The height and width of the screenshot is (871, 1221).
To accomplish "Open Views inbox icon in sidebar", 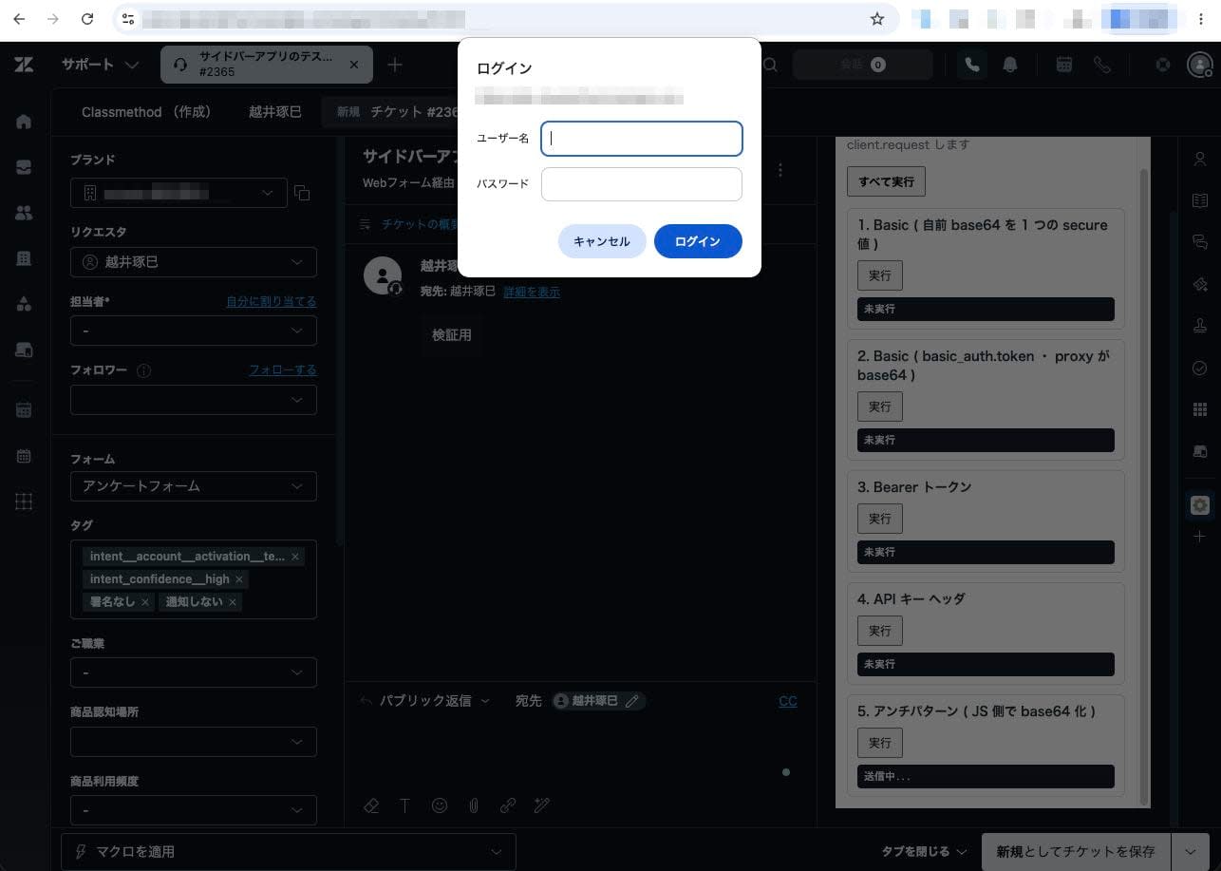I will (24, 167).
